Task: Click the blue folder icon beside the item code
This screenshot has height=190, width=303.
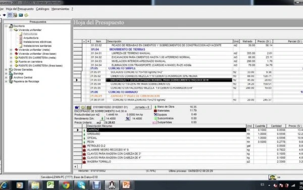Action: pyautogui.click(x=77, y=107)
